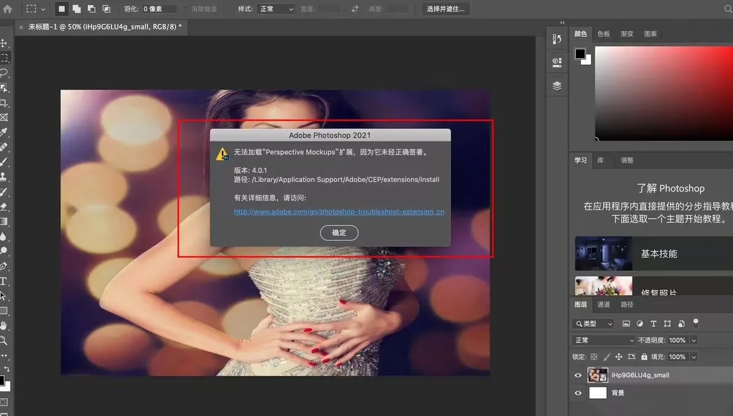Screen dimensions: 733x416
Task: Activate the Hand tool
Action: tap(4, 326)
